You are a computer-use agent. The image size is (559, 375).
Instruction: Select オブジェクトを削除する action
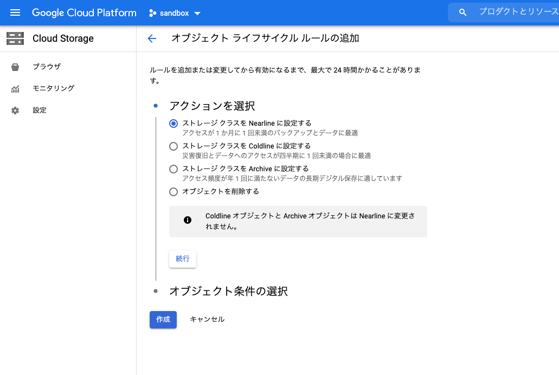(174, 191)
